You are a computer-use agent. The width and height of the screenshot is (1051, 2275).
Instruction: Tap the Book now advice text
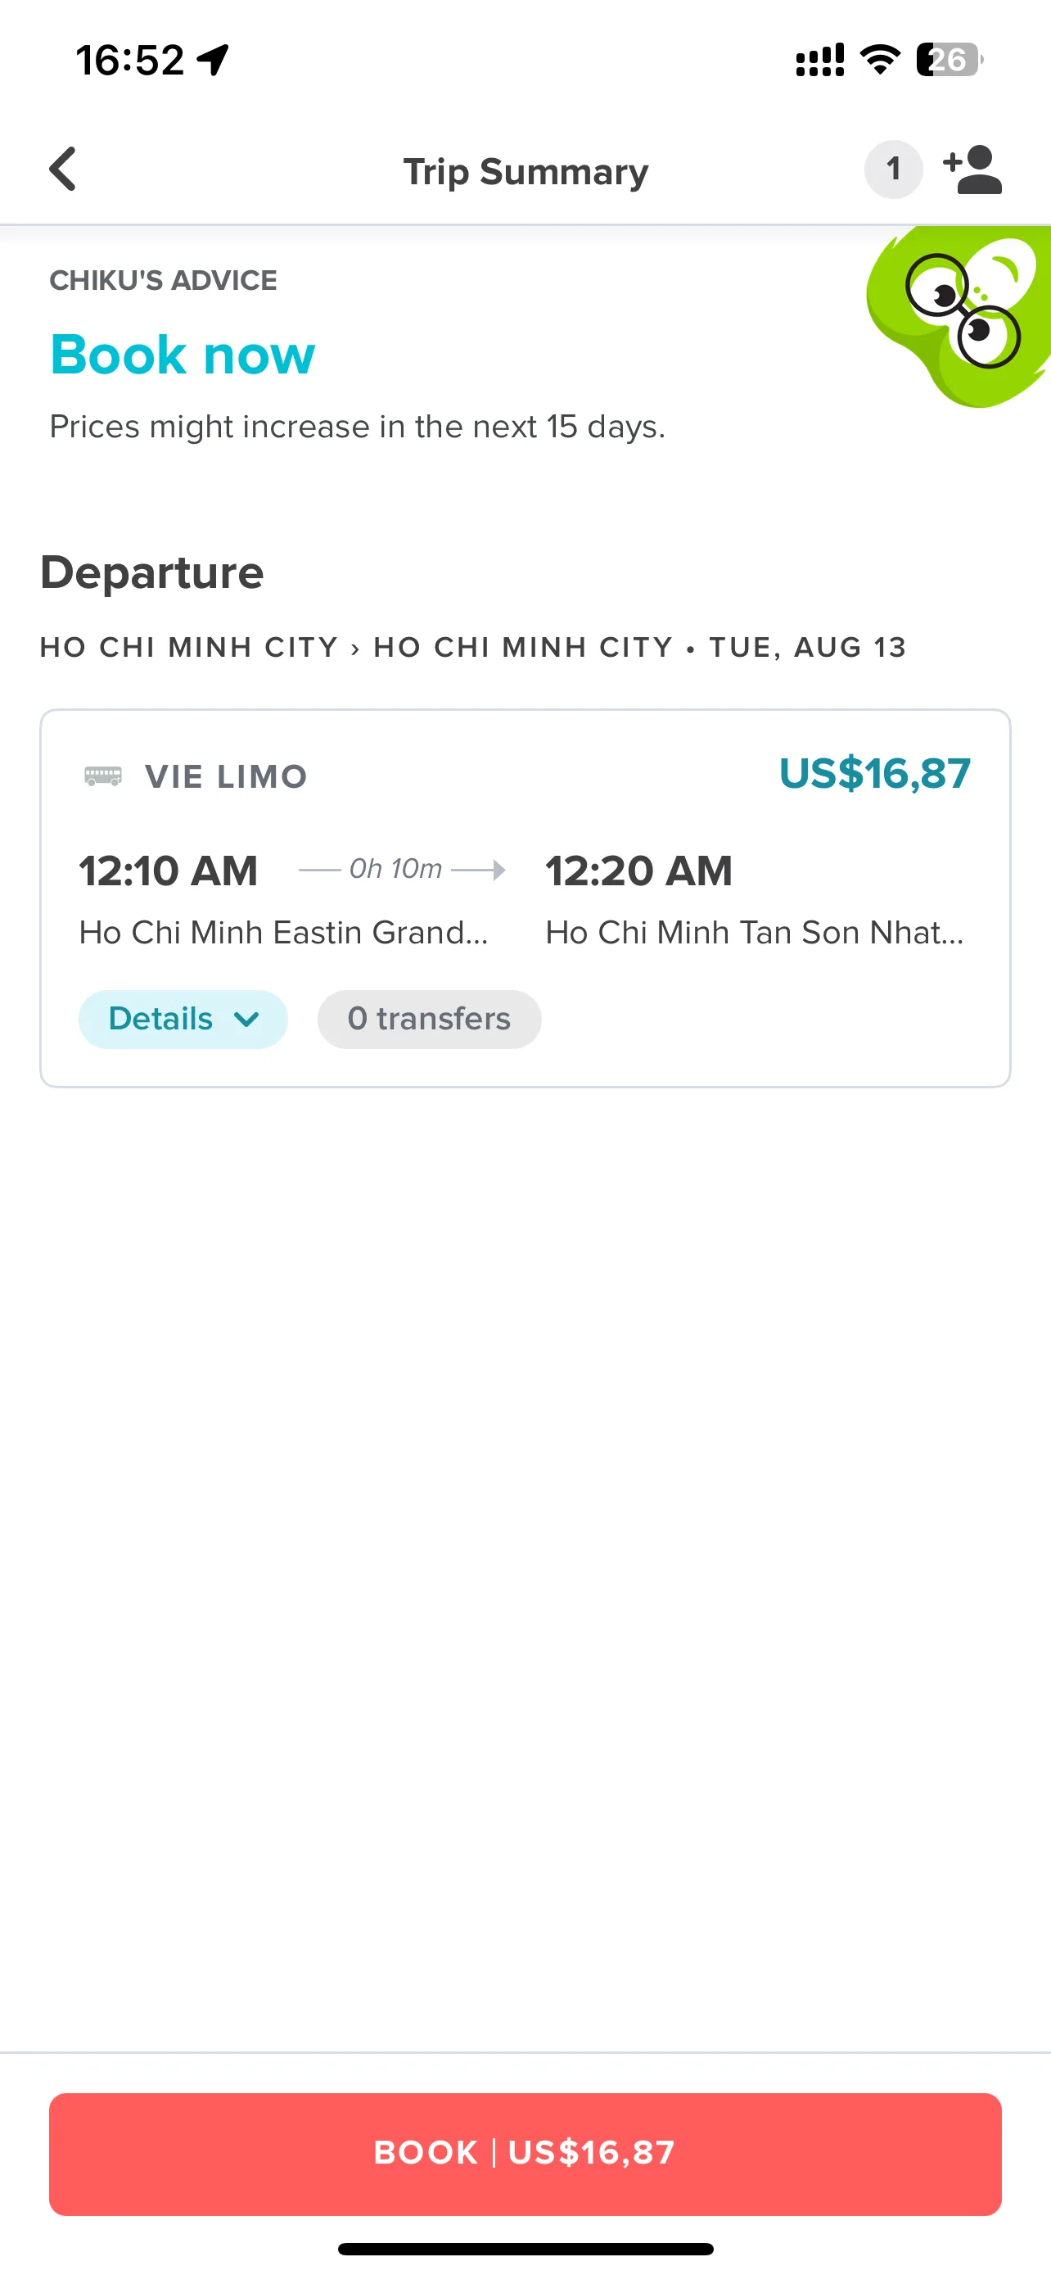(183, 355)
